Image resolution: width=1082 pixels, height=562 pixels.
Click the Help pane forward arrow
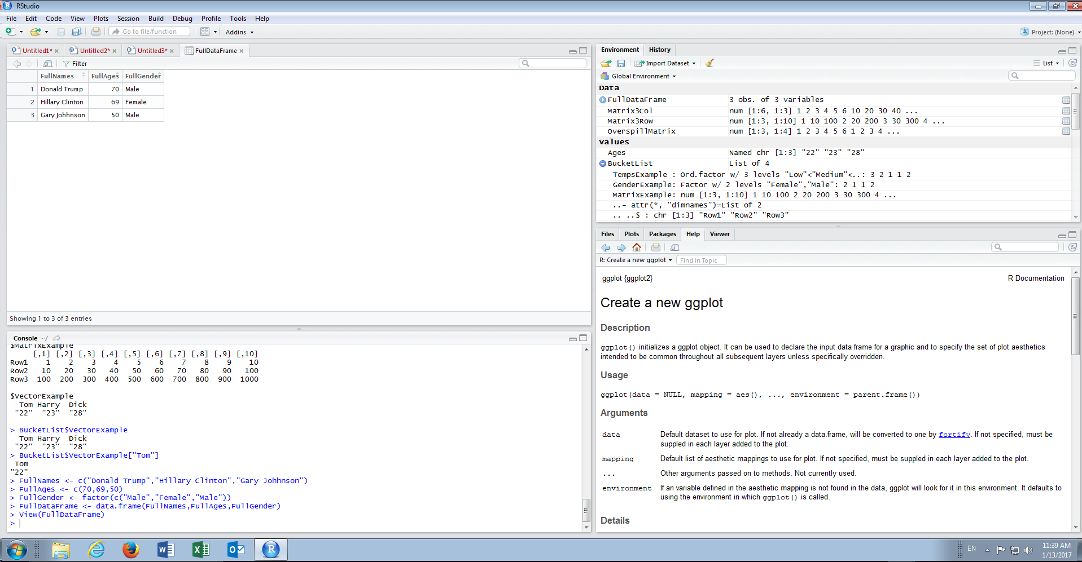click(621, 247)
